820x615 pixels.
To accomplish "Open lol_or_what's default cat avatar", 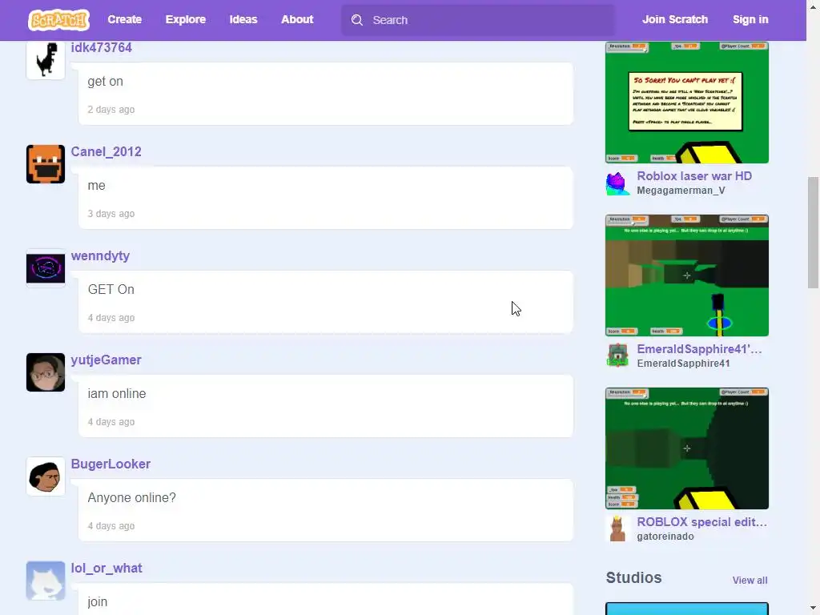I will pyautogui.click(x=46, y=581).
